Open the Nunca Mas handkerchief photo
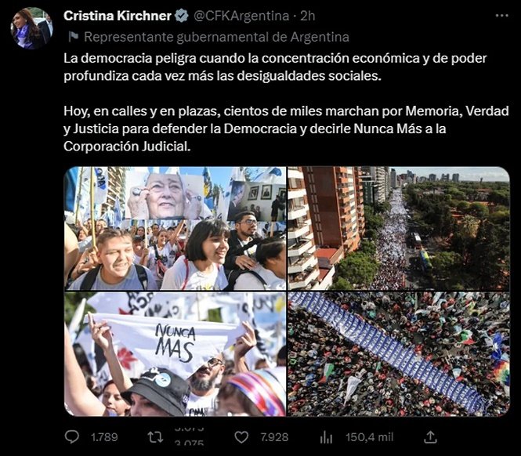This screenshot has height=456, width=521. click(x=175, y=354)
